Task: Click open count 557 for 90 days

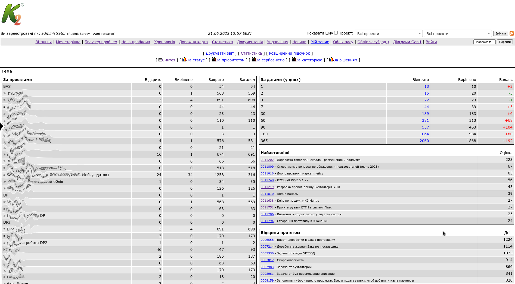Action: [425, 127]
